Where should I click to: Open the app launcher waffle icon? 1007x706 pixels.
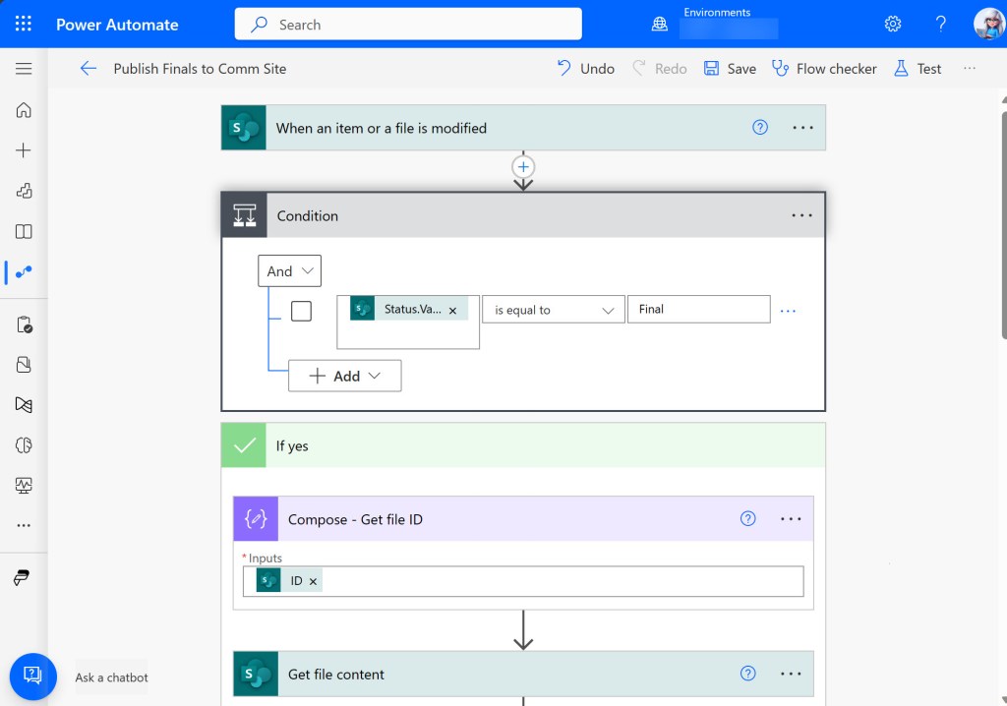pos(24,24)
